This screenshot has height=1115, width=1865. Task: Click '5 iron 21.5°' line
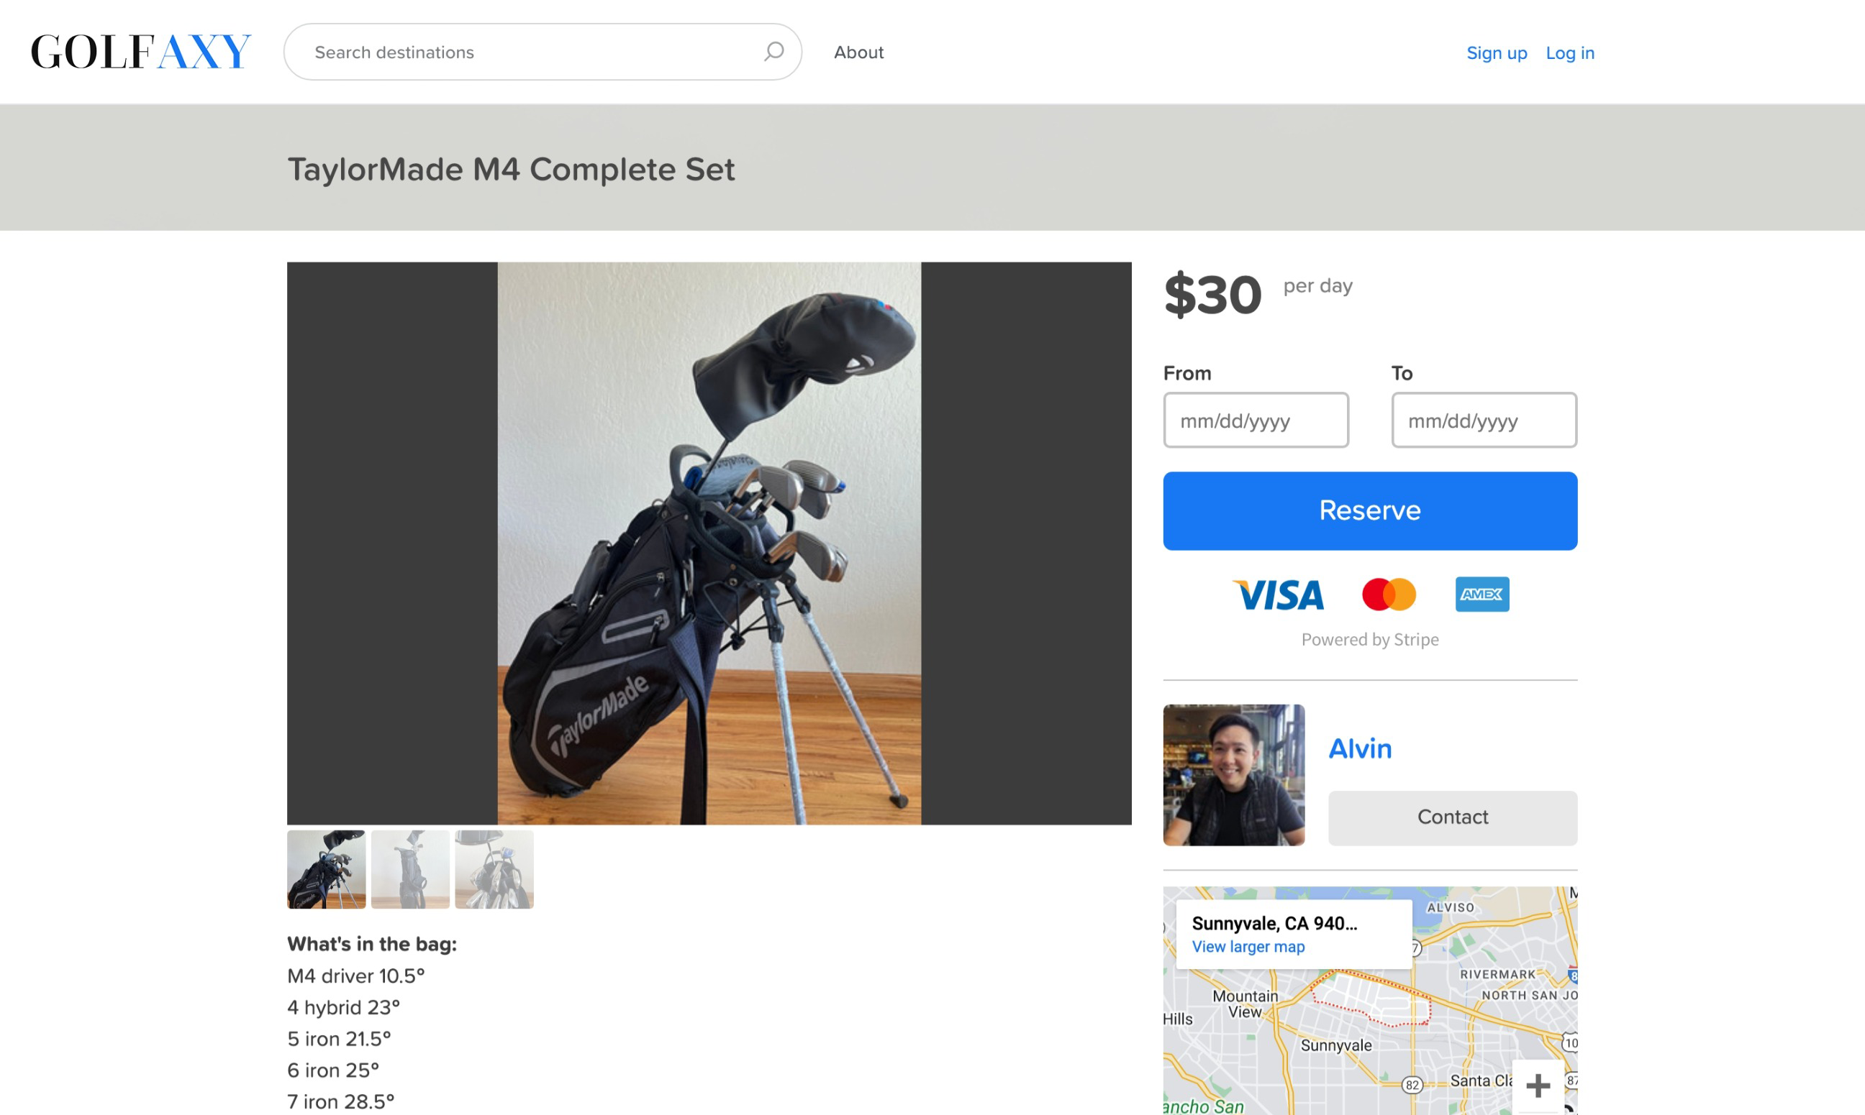point(339,1039)
